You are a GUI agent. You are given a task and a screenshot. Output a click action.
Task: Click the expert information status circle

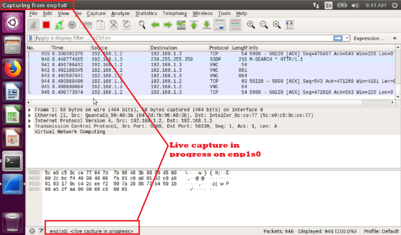[x=32, y=231]
